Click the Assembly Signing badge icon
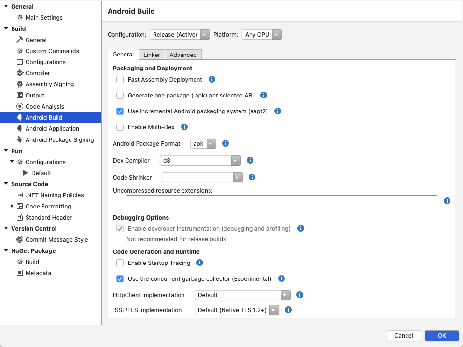This screenshot has width=463, height=347. point(20,84)
